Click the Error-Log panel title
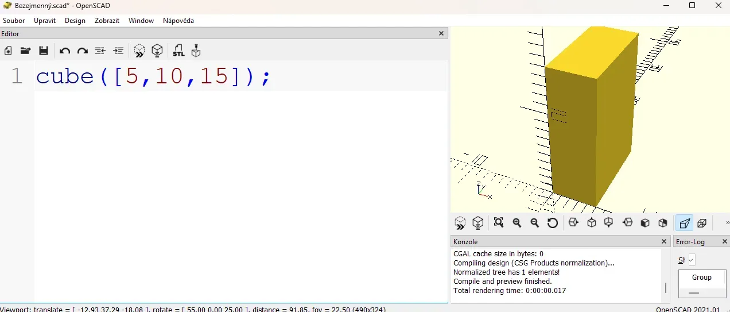The height and width of the screenshot is (312, 730). [690, 242]
